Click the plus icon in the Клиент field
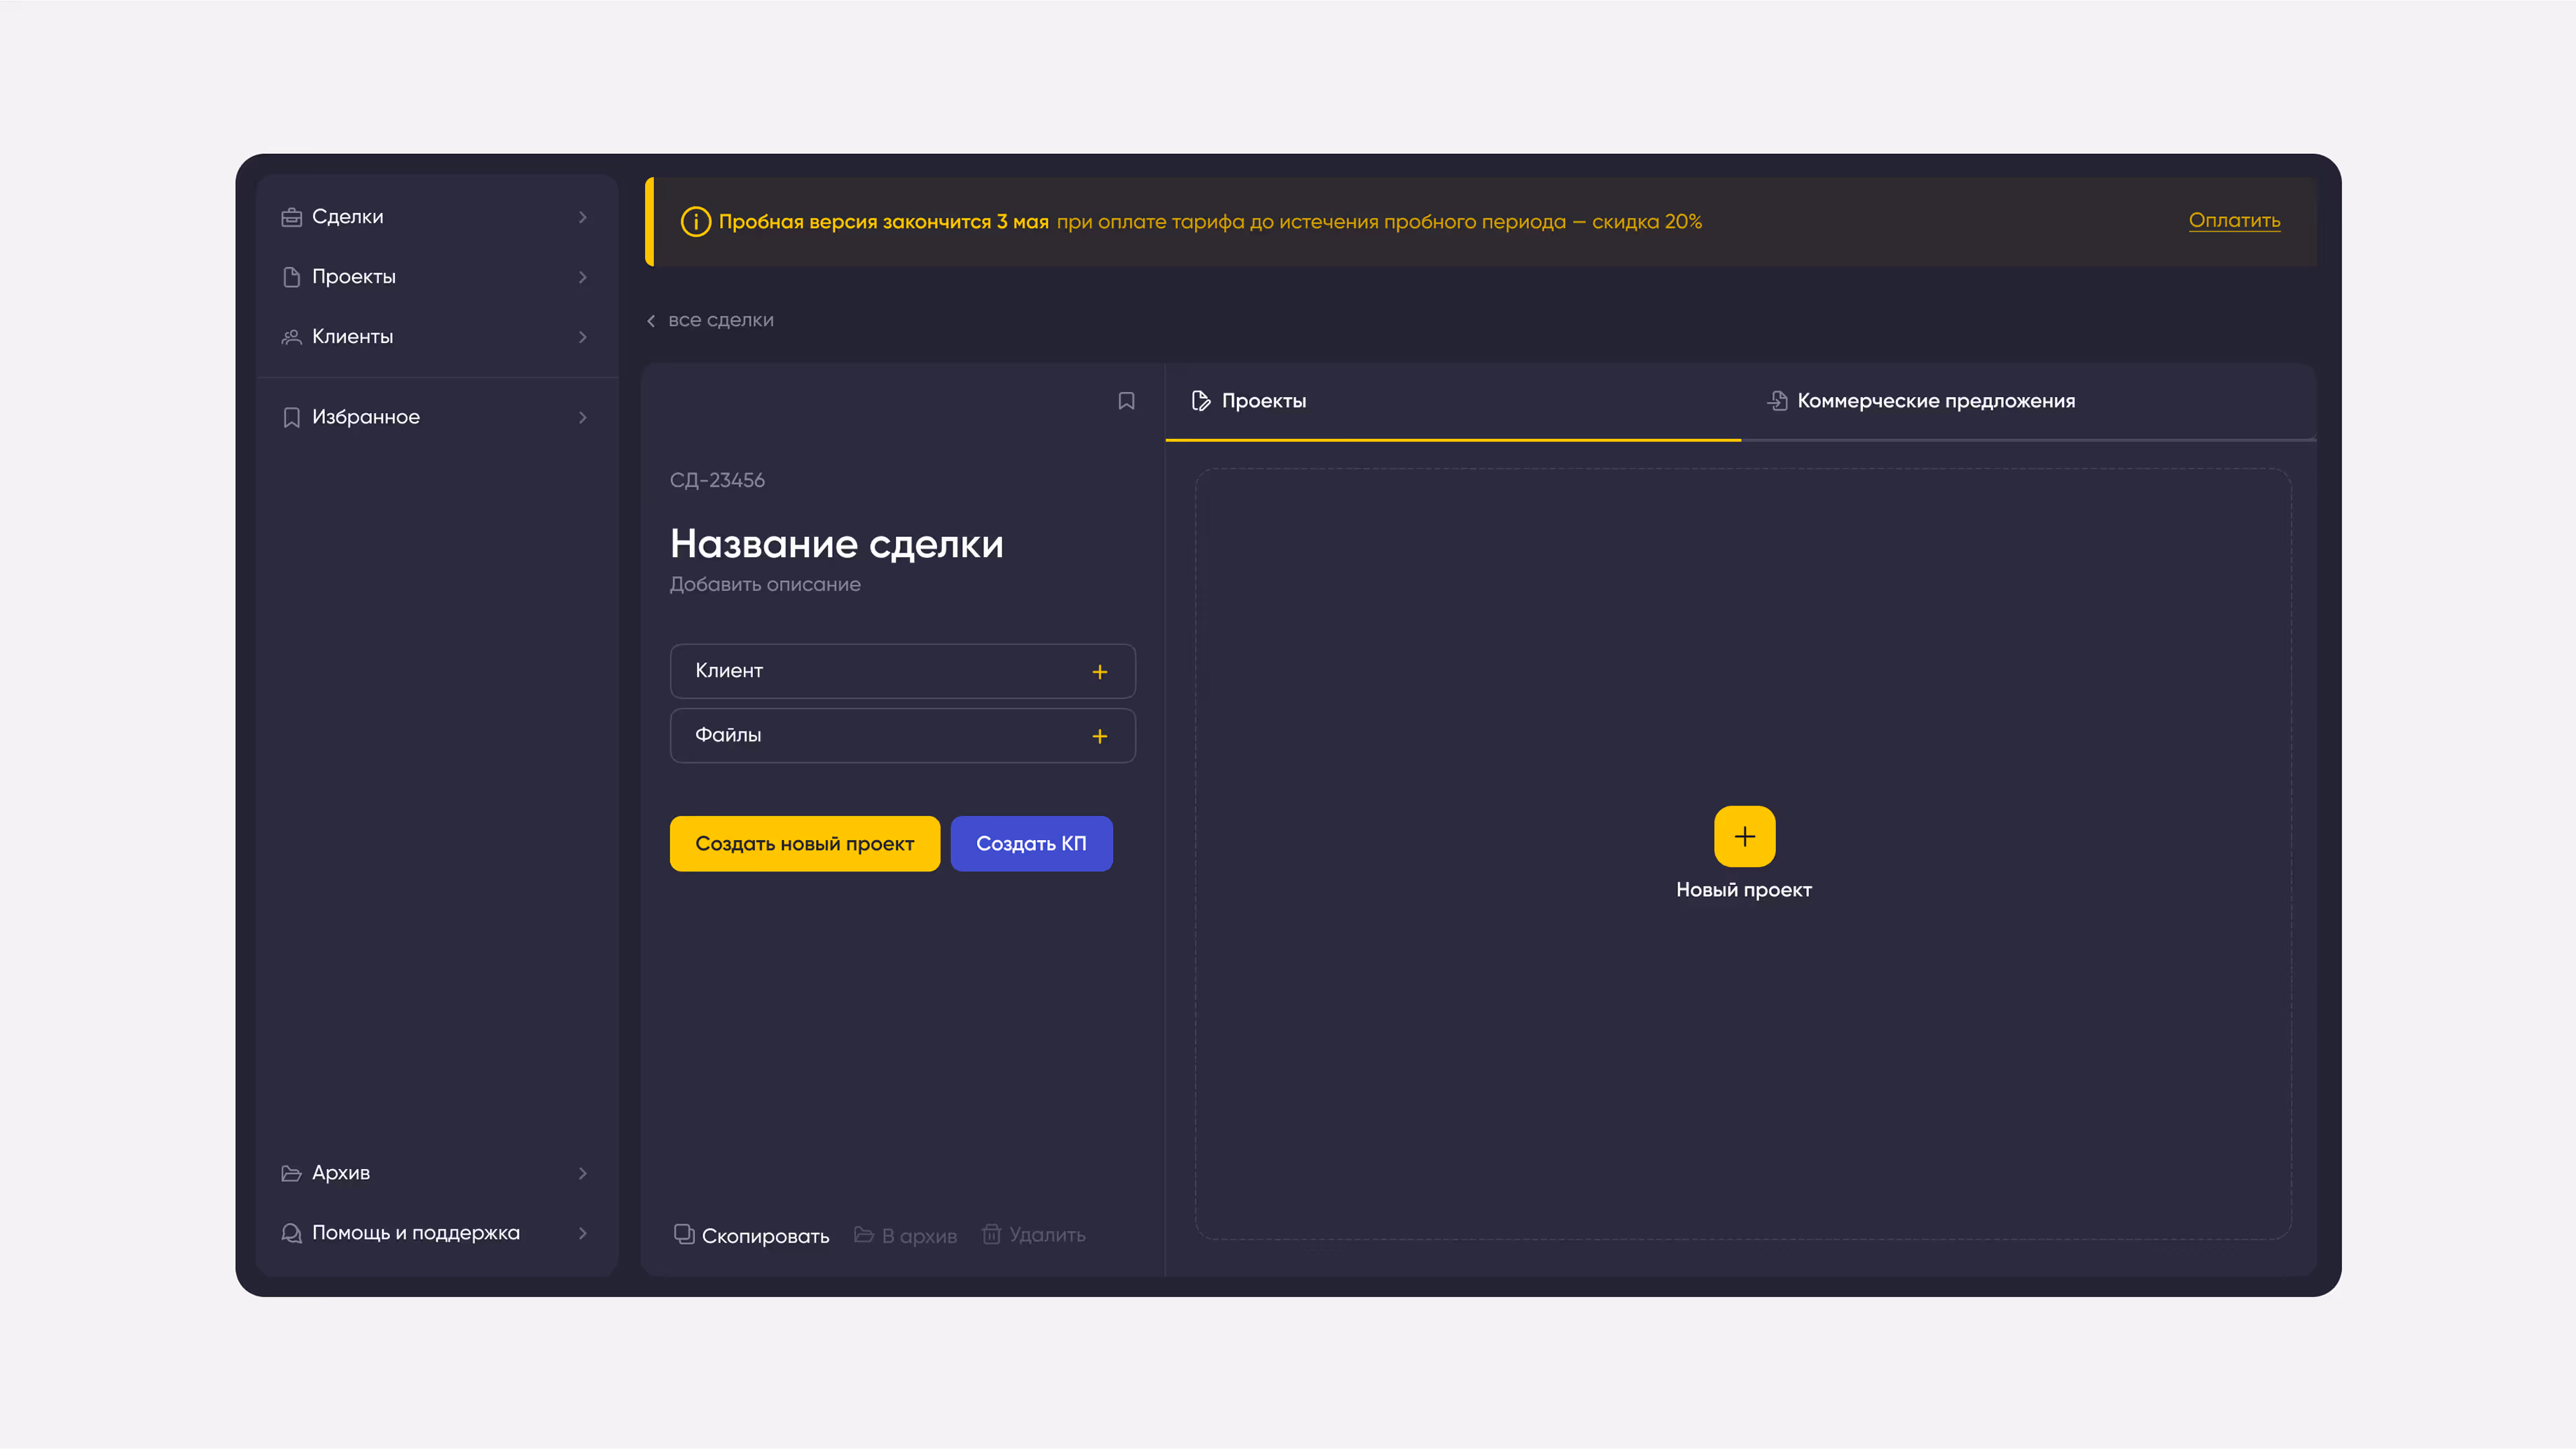 pos(1099,673)
